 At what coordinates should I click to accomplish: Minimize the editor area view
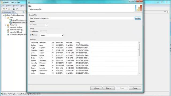point(165,11)
